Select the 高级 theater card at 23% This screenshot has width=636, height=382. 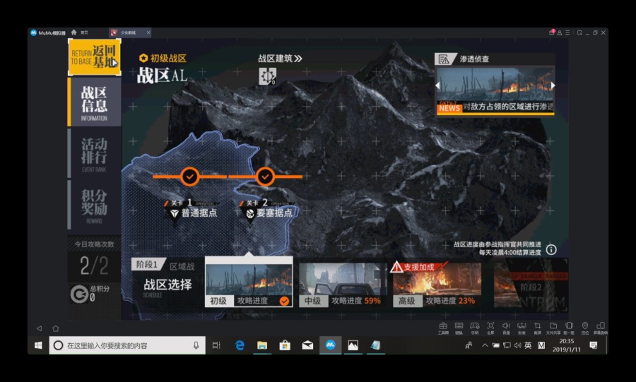[437, 285]
